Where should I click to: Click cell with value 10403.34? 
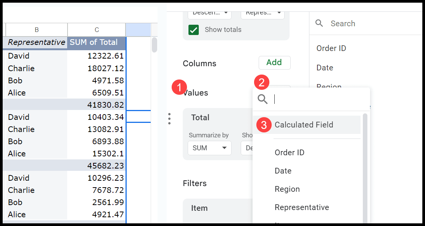pos(97,117)
